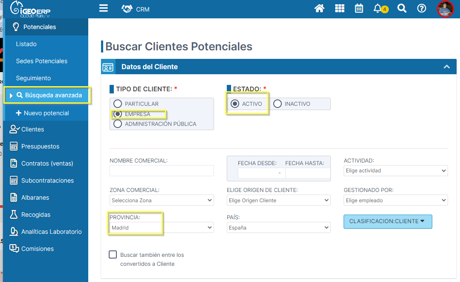460x282 pixels.
Task: Click the user profile avatar
Action: [445, 9]
